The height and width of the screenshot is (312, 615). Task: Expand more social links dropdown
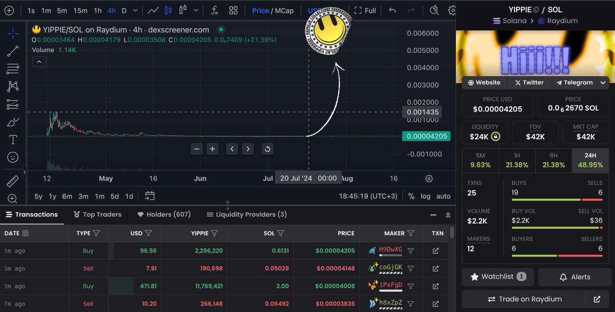point(603,82)
